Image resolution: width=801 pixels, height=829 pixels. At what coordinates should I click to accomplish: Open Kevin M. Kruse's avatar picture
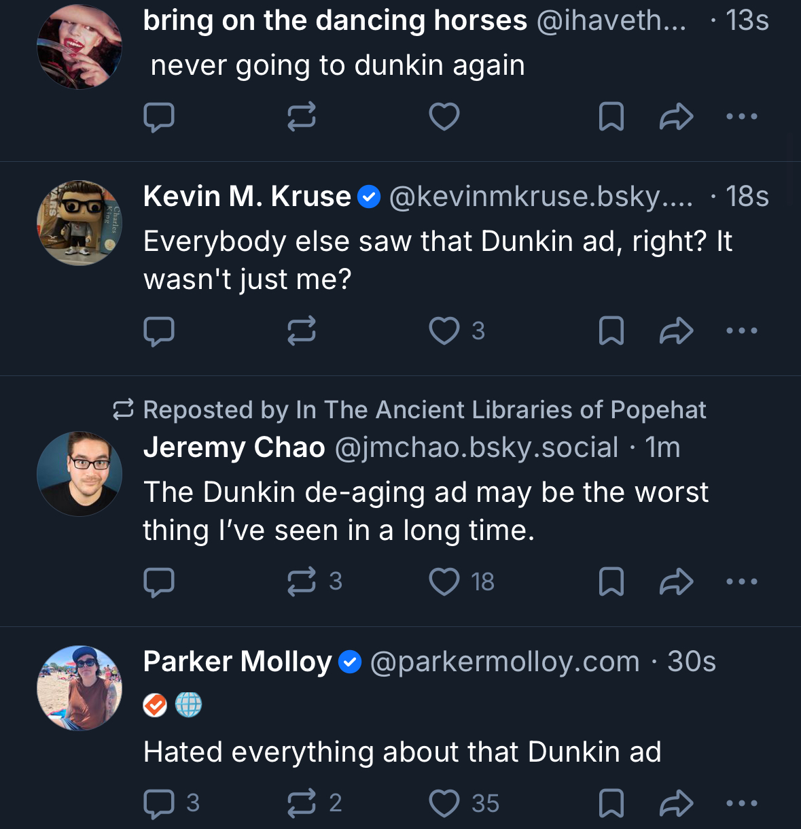(x=79, y=223)
